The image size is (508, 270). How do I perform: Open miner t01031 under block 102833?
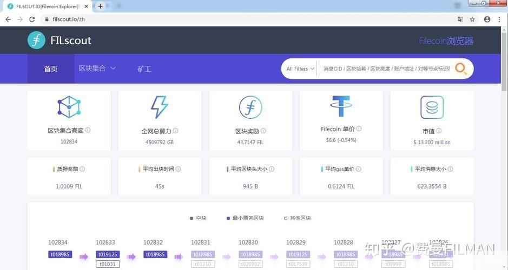pos(108,264)
